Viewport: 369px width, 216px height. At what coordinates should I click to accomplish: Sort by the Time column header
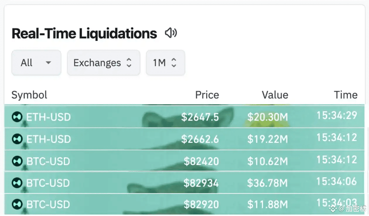(x=346, y=95)
